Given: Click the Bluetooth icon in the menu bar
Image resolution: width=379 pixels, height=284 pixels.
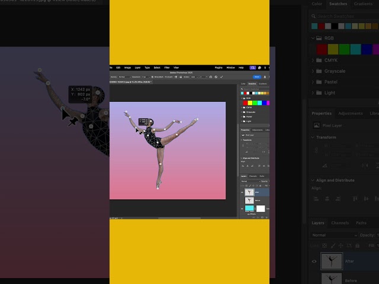Looking at the screenshot, I should tap(265, 68).
